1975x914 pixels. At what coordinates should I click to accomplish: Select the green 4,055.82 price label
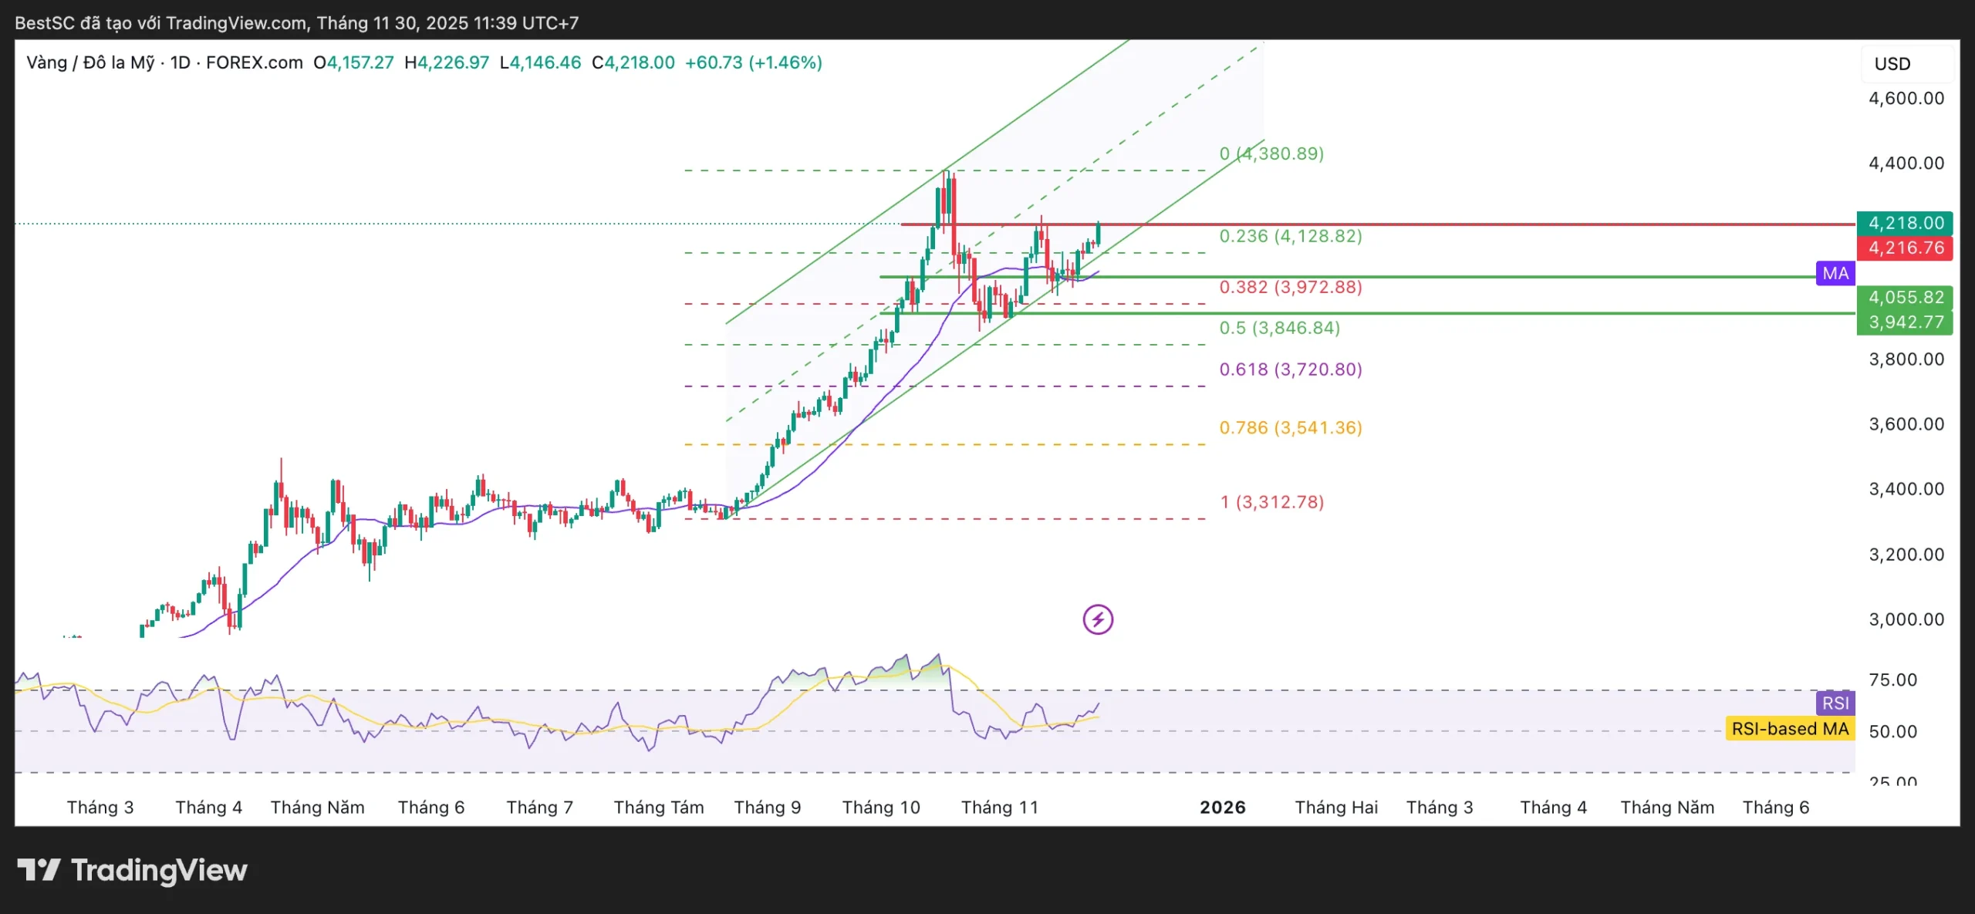point(1904,297)
